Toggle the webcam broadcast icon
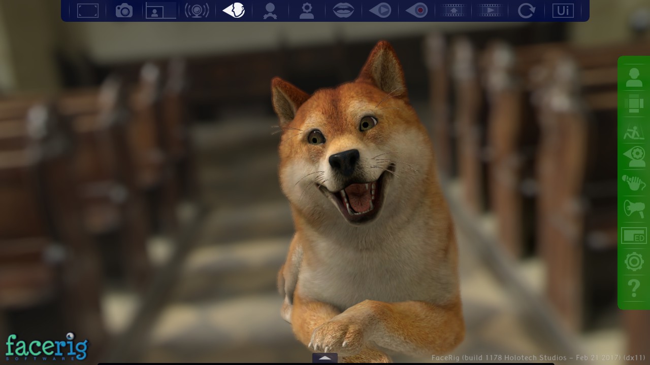The width and height of the screenshot is (650, 365). [197, 10]
